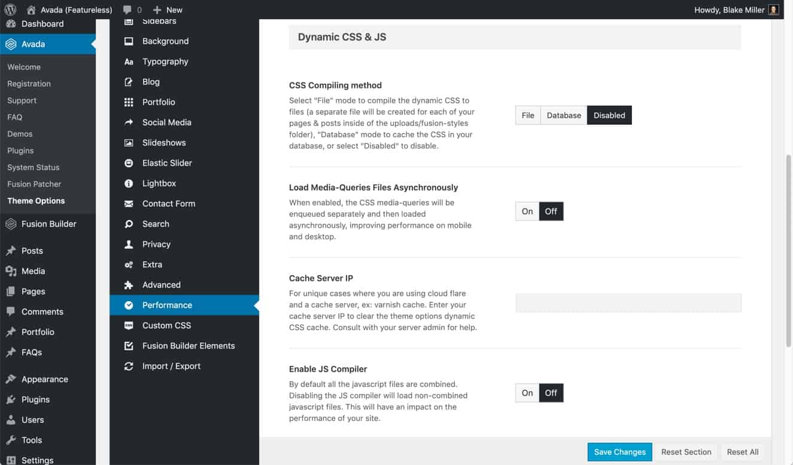The image size is (793, 465).
Task: Click the Avada logo icon in sidebar
Action: [x=11, y=44]
